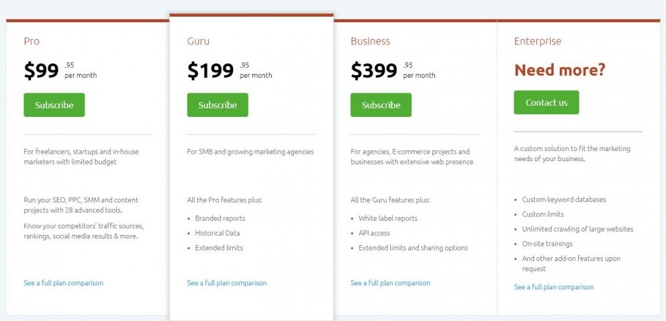Subscribe to the Business plan
This screenshot has height=321, width=666.
381,105
